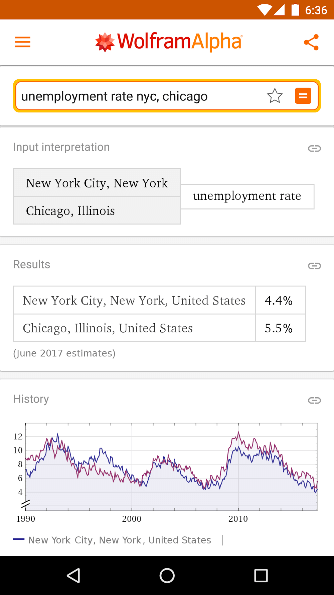Tap Chicago 5.5% result row
334x595 pixels.
(x=159, y=328)
